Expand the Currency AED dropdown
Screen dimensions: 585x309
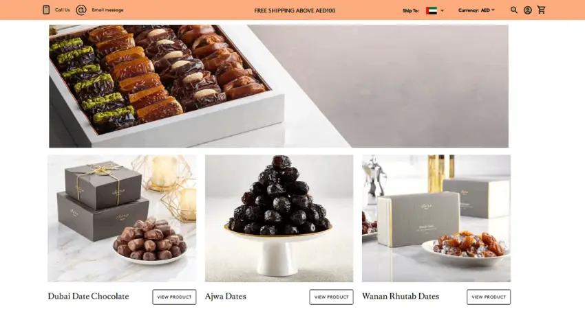(x=476, y=10)
